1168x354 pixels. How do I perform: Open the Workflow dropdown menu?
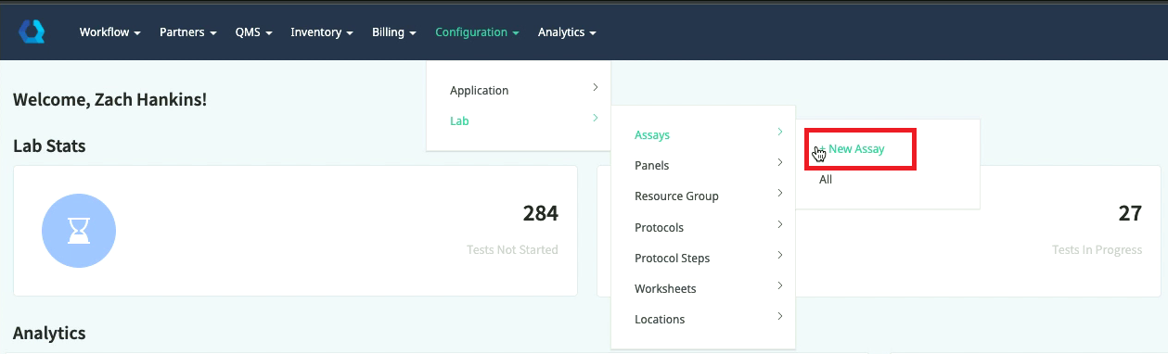tap(109, 32)
